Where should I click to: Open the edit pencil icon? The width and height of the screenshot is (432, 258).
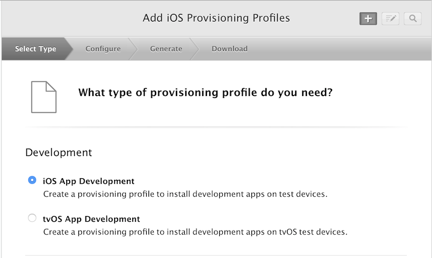point(390,19)
